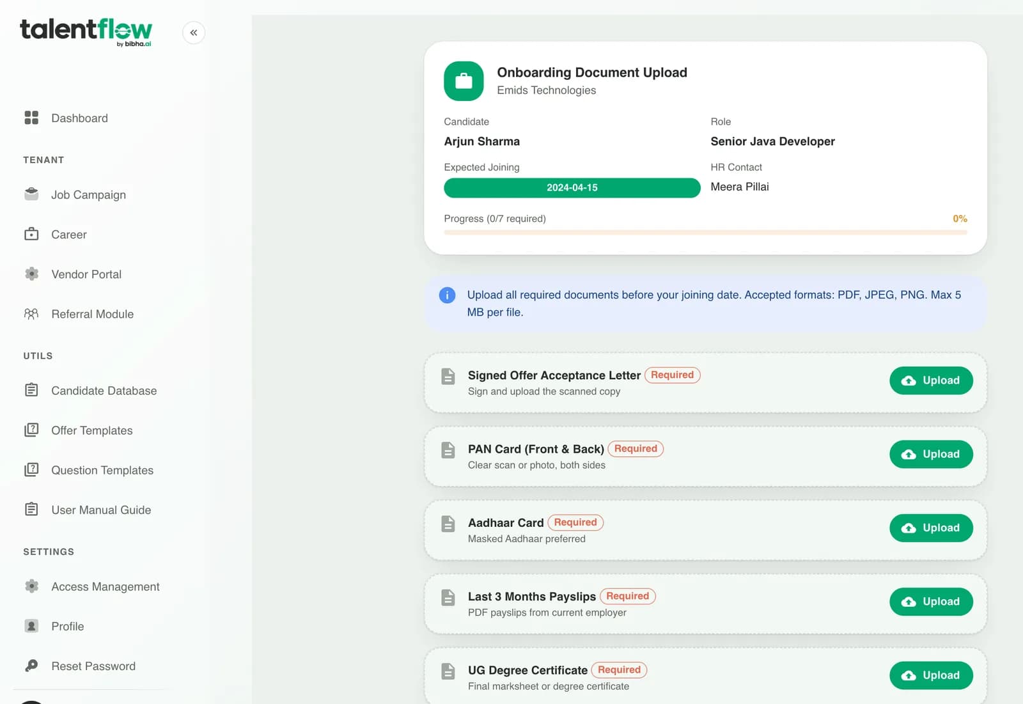Click the Vendor Portal gear icon
This screenshot has height=704, width=1023.
pyautogui.click(x=31, y=274)
